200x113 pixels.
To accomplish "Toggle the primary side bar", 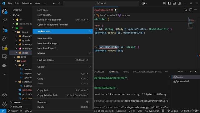I will pyautogui.click(x=169, y=3).
